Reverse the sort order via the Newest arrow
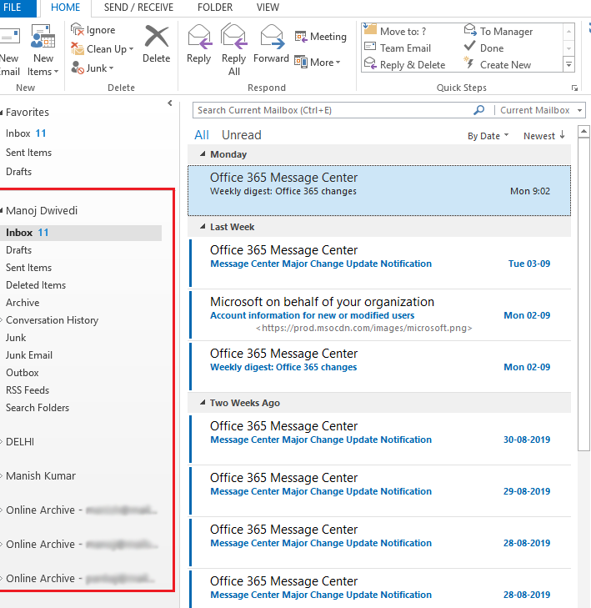 click(563, 135)
